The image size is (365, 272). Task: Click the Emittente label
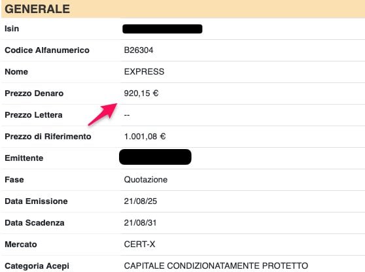[24, 158]
